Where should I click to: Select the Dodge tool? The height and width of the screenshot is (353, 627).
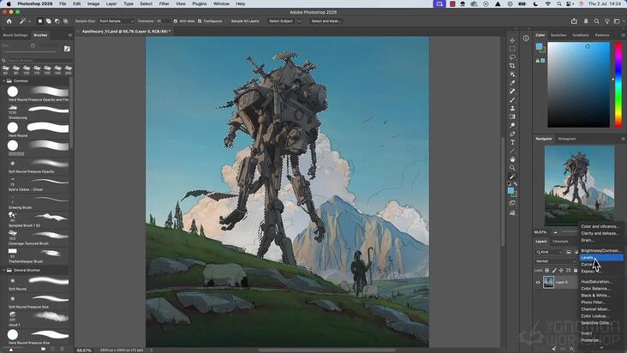pyautogui.click(x=512, y=126)
